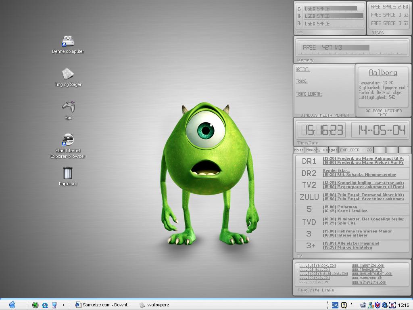Screen dimensions: 413x310
Task: Open channel 5 listing 'Pointman'
Action: tap(340, 207)
